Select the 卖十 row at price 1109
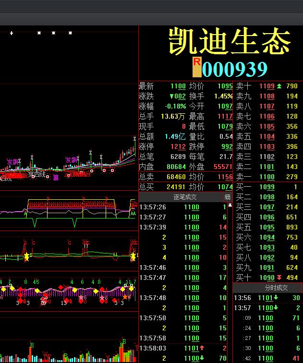The width and height of the screenshot is (303, 363). click(x=267, y=86)
